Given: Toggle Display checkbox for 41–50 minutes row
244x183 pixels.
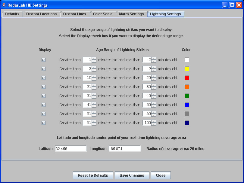Looking at the screenshot, I should (x=44, y=105).
